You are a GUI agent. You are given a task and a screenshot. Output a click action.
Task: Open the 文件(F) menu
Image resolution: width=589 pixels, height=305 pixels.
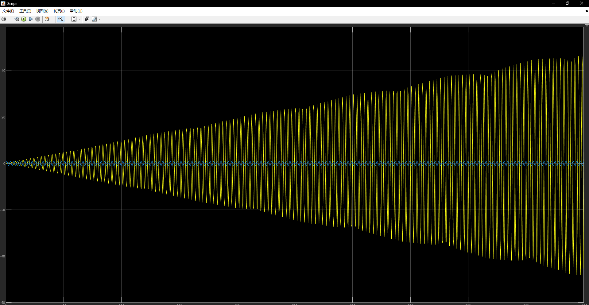click(x=8, y=11)
